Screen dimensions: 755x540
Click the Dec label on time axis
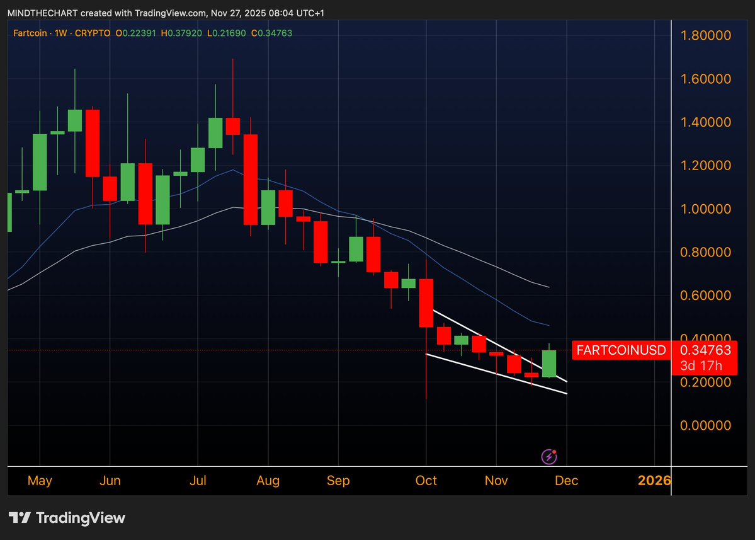566,481
